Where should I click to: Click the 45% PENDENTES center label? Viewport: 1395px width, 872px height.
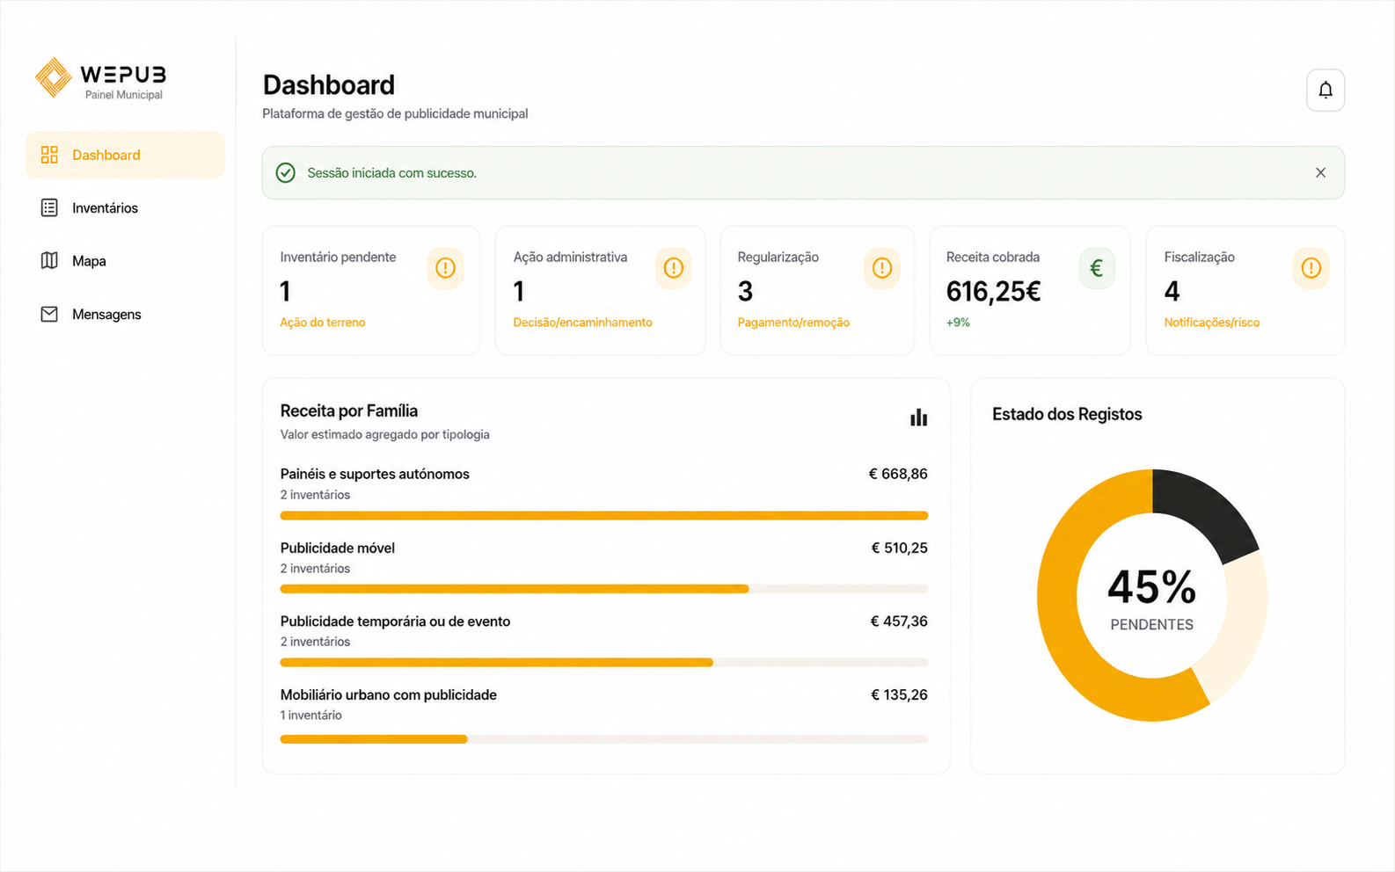(x=1152, y=599)
